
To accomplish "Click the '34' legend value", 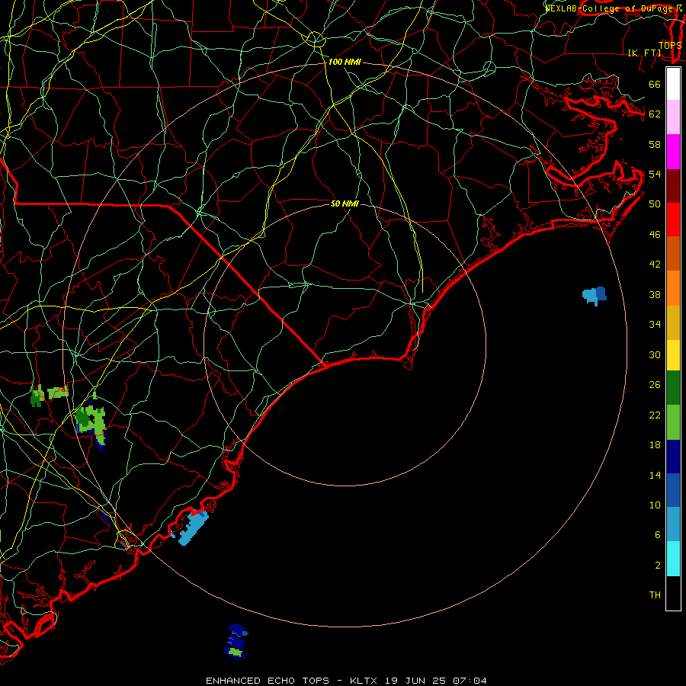I will [655, 324].
